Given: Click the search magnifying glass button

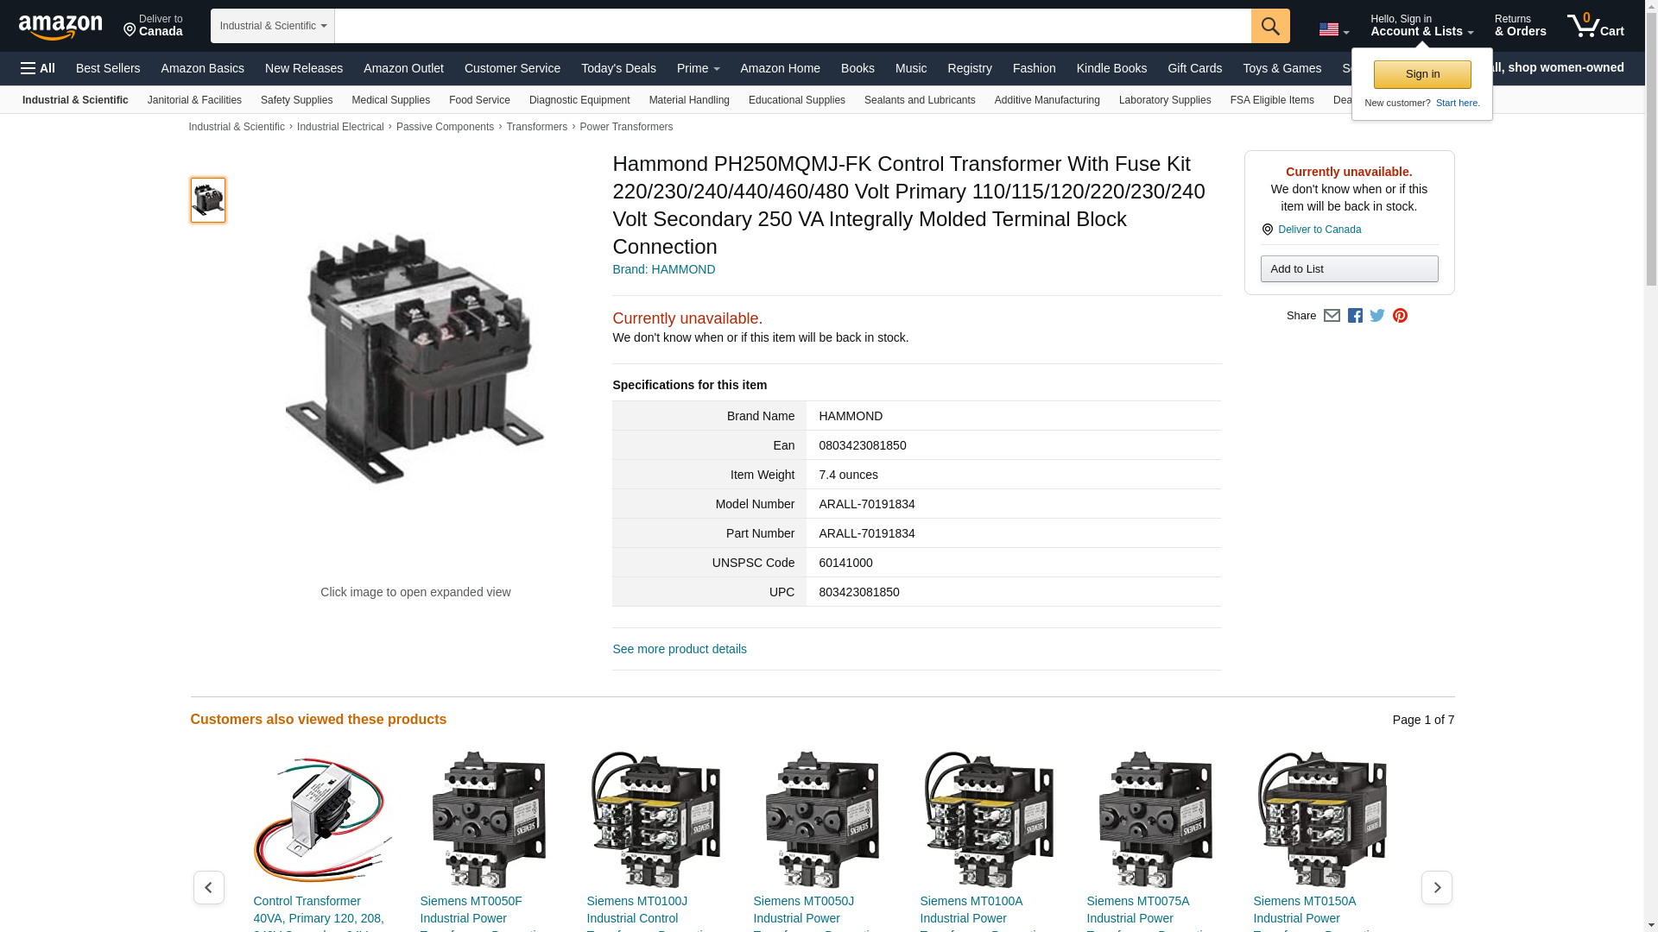Looking at the screenshot, I should click(1269, 26).
